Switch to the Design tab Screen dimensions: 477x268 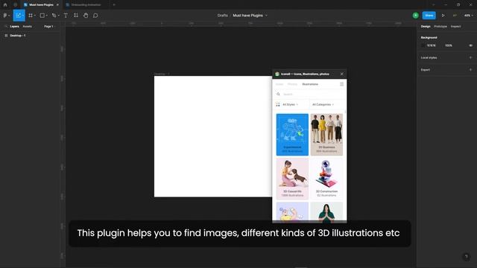click(x=426, y=27)
